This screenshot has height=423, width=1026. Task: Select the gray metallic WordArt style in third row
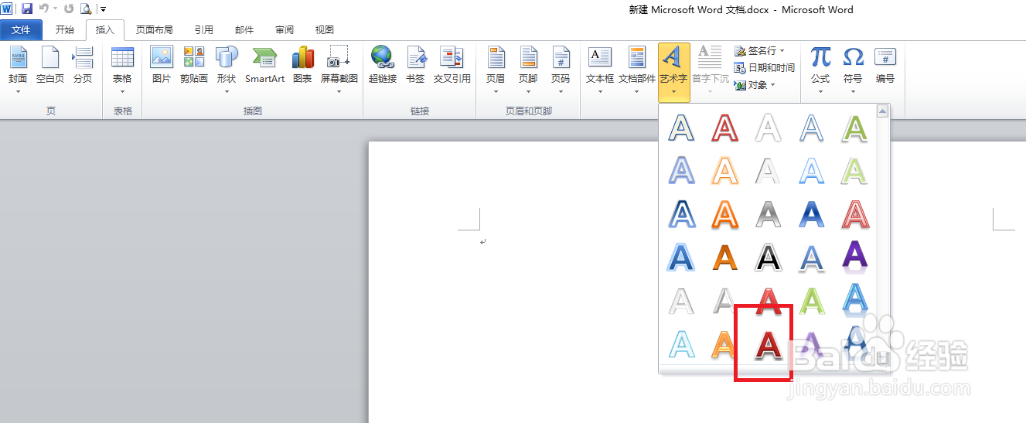point(768,213)
